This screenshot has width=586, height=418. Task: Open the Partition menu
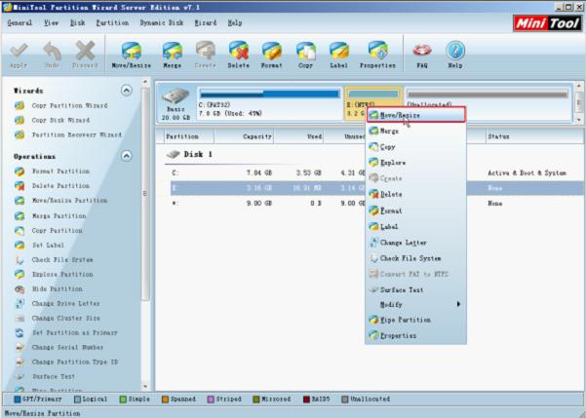[x=112, y=22]
